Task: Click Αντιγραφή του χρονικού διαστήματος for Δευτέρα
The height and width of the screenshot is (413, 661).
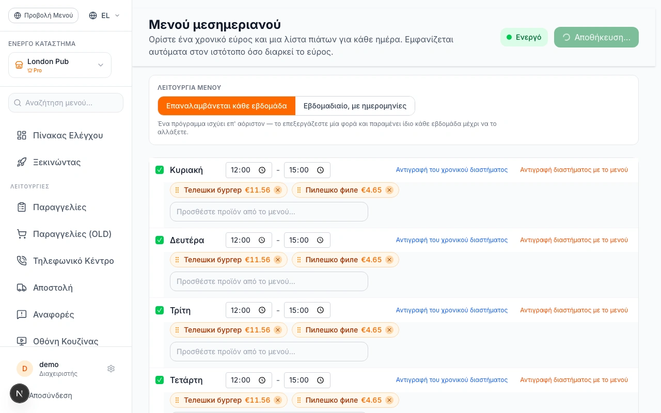Action: (452, 240)
